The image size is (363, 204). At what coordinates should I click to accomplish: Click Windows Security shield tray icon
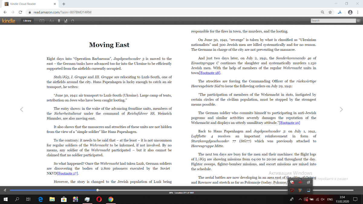292,182
